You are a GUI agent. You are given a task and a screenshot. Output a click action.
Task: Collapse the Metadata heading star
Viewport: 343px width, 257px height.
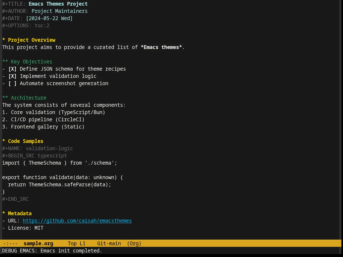tap(4, 213)
